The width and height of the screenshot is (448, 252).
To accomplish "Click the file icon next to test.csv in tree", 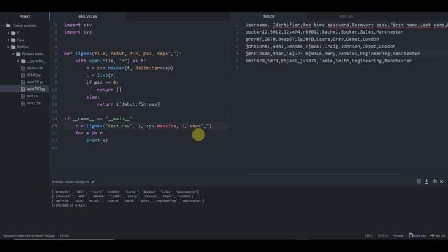I will 23,96.
